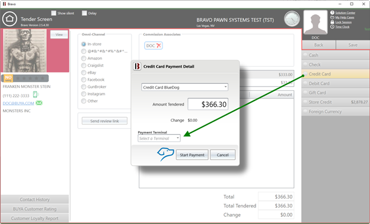
Task: Enable the Show silent checkbox
Action: coord(54,13)
